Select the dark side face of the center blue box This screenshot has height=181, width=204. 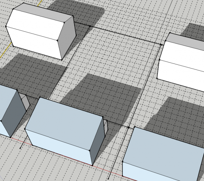pos(98,140)
